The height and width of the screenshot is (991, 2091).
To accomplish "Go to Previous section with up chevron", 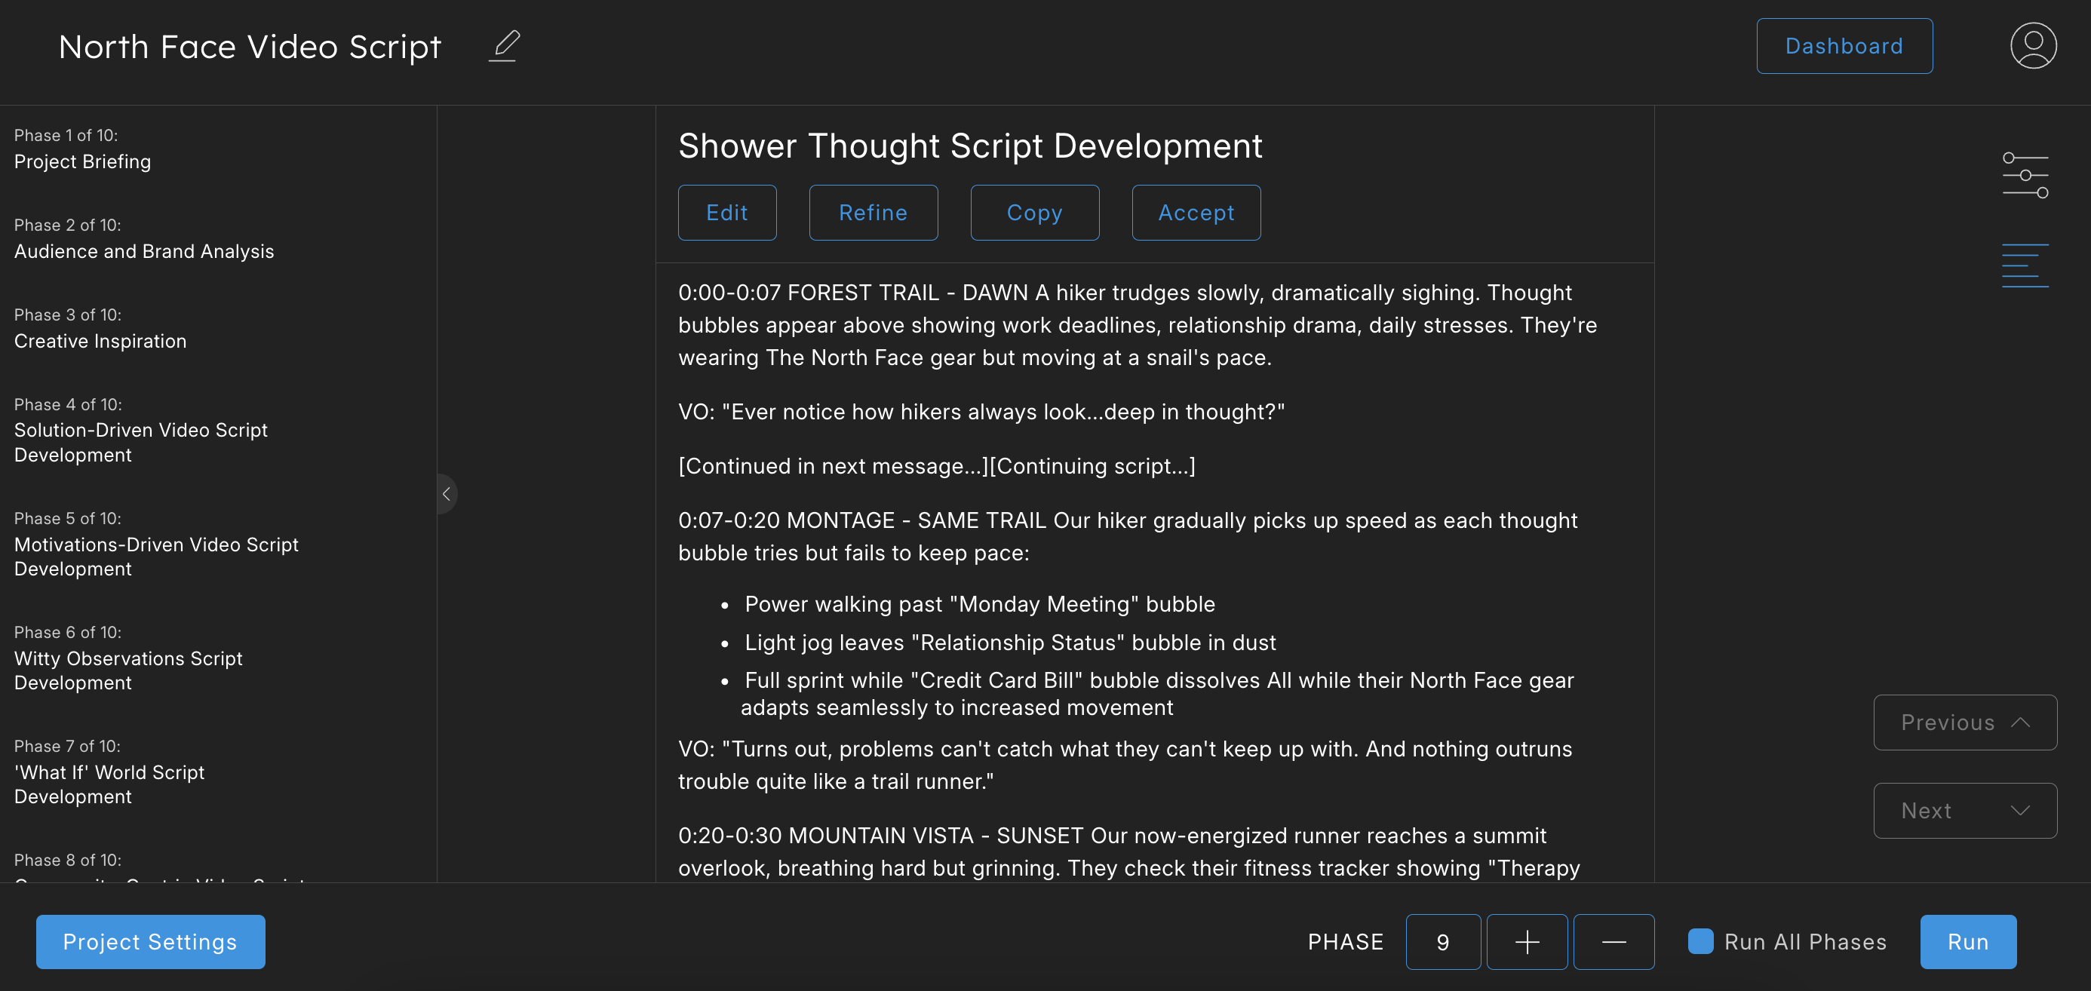I will click(x=1964, y=723).
